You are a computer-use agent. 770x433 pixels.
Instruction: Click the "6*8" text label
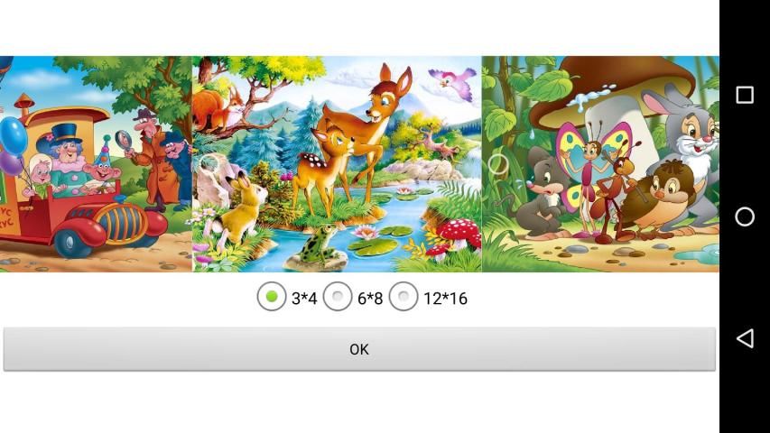pos(370,298)
